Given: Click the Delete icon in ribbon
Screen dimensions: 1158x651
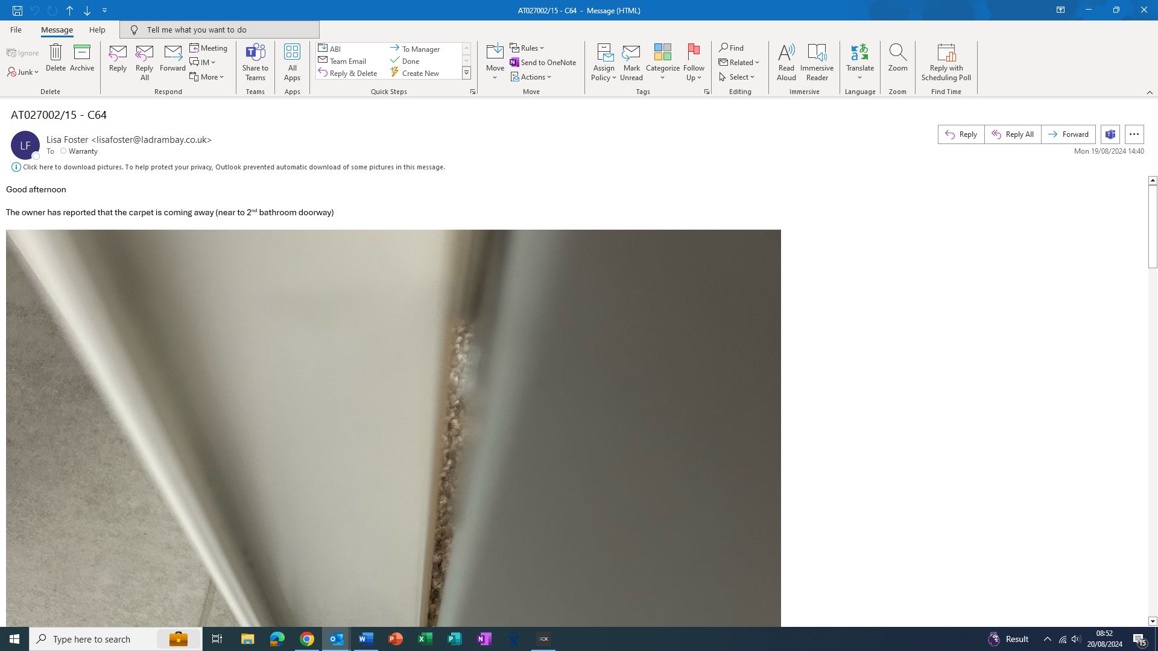Looking at the screenshot, I should coord(55,58).
